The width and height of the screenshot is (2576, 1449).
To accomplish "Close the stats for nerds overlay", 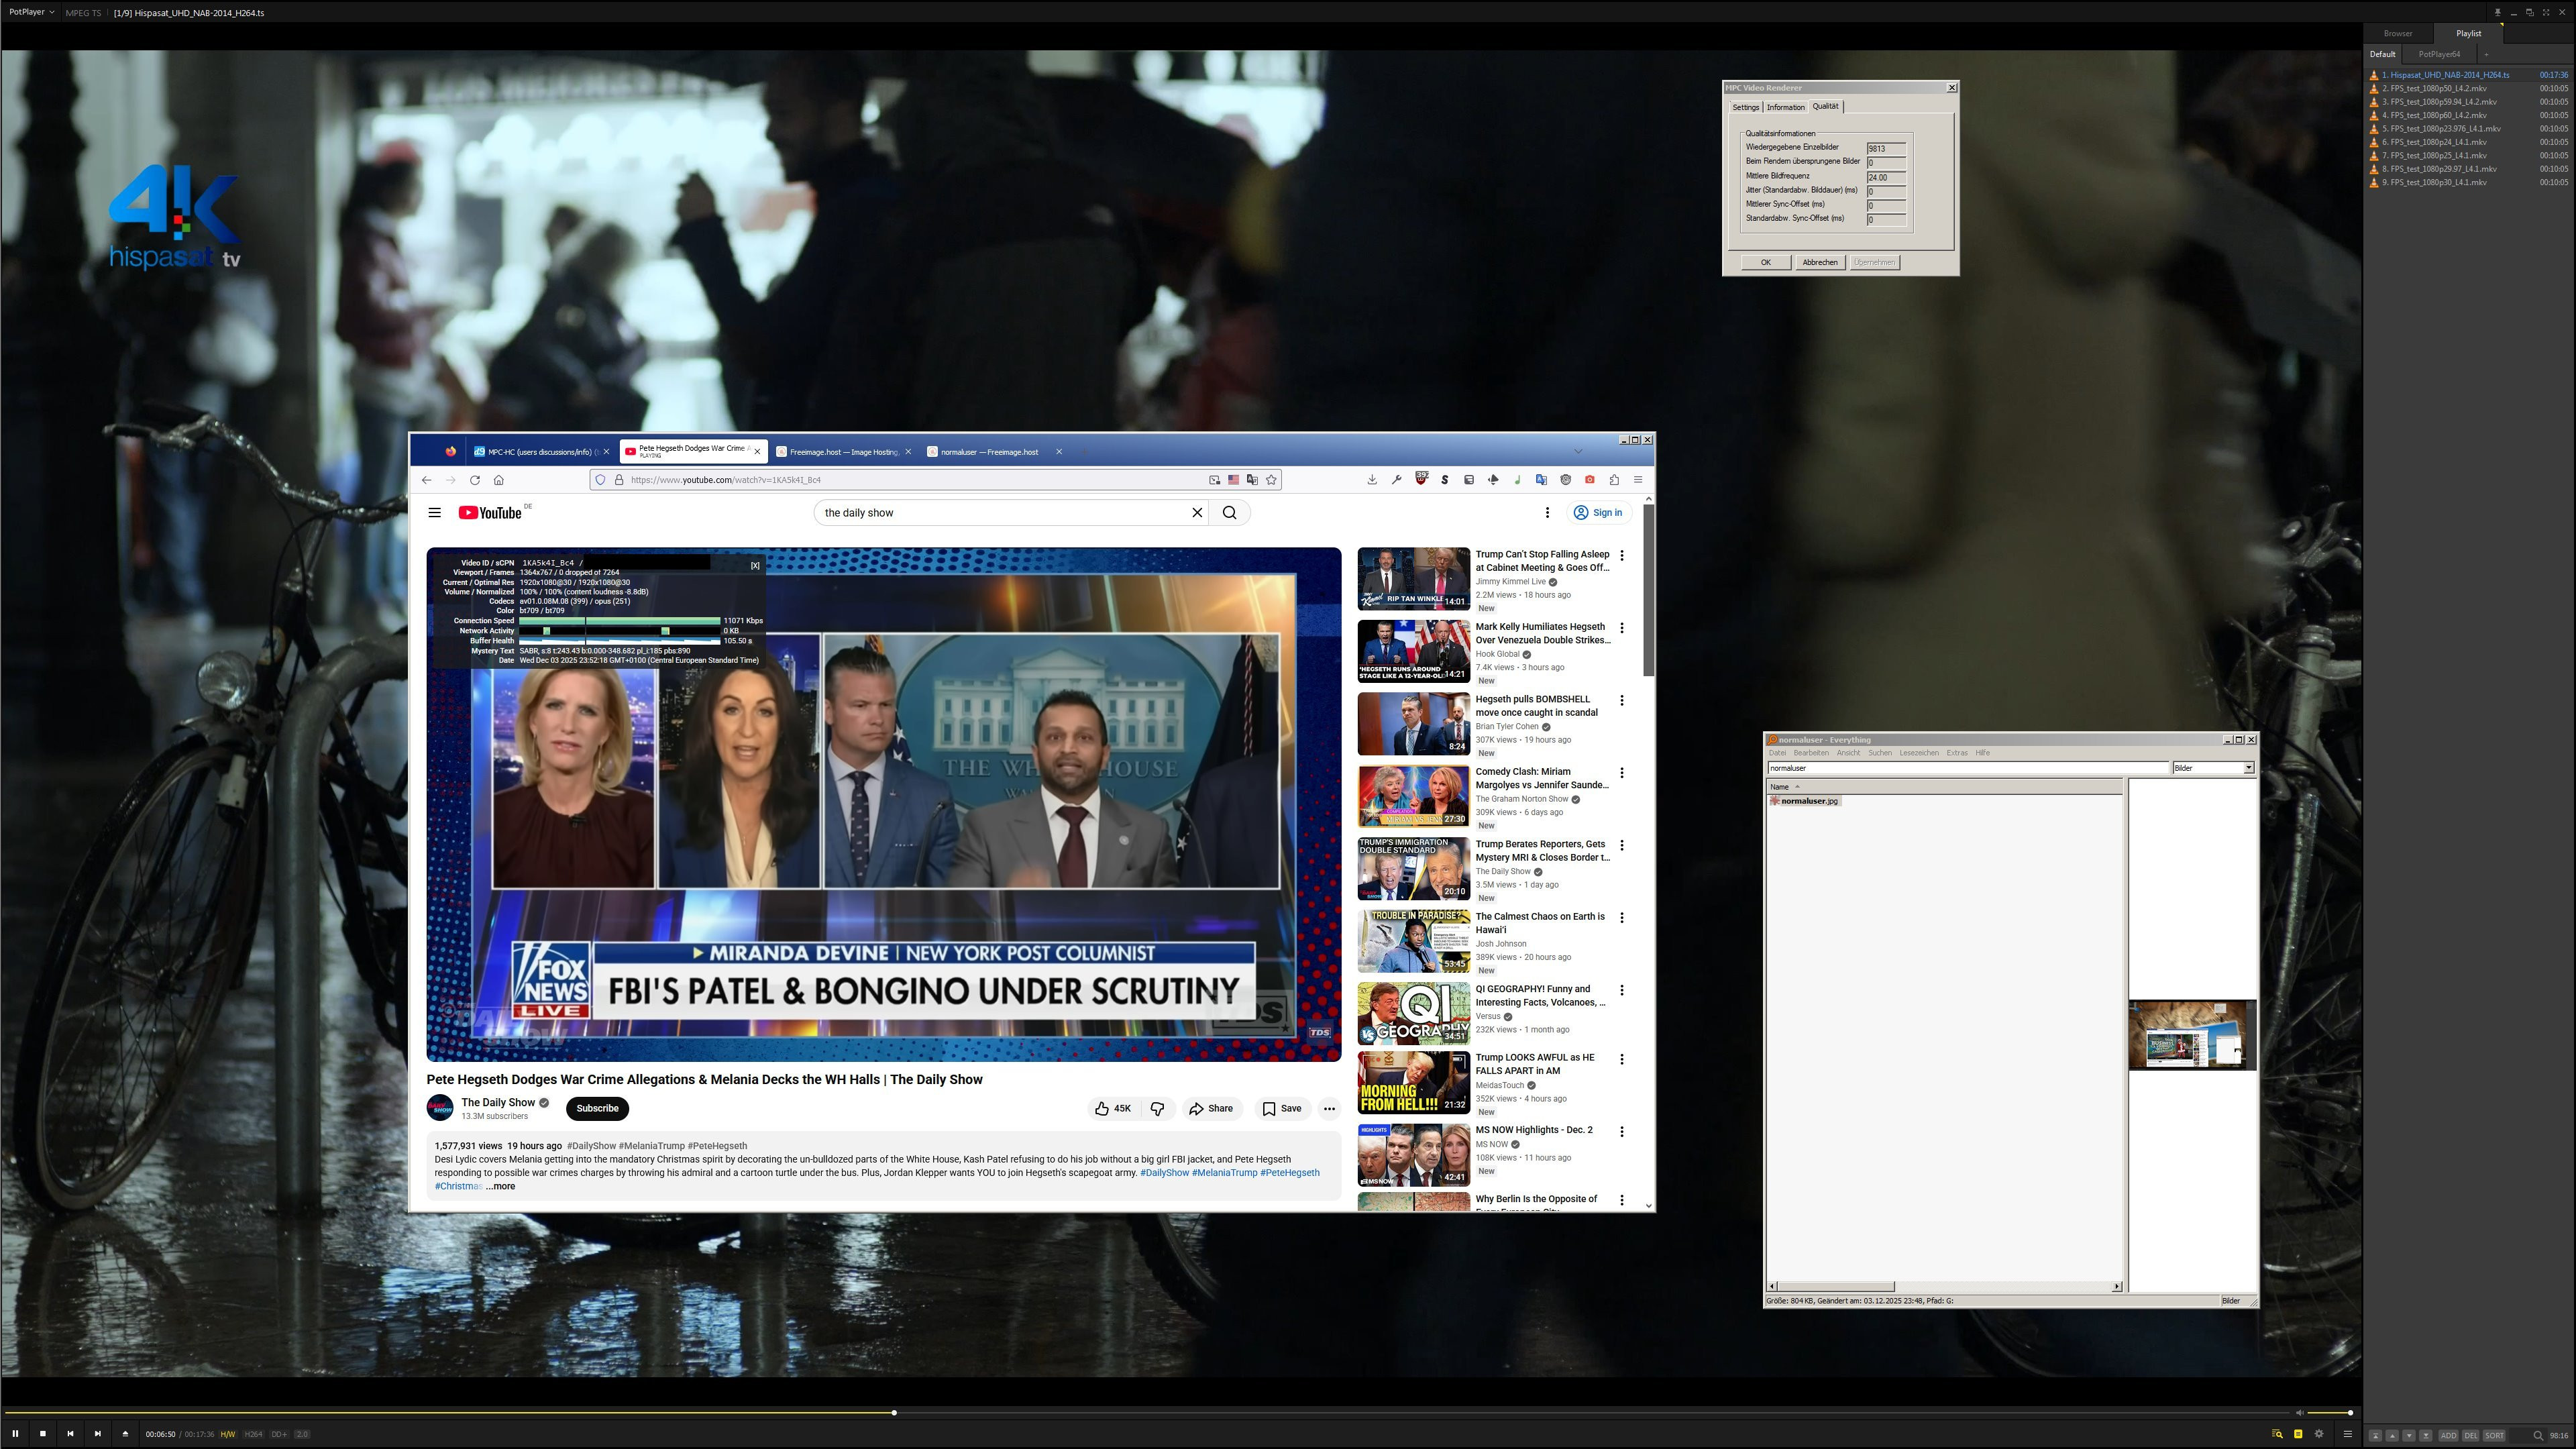I will [755, 565].
